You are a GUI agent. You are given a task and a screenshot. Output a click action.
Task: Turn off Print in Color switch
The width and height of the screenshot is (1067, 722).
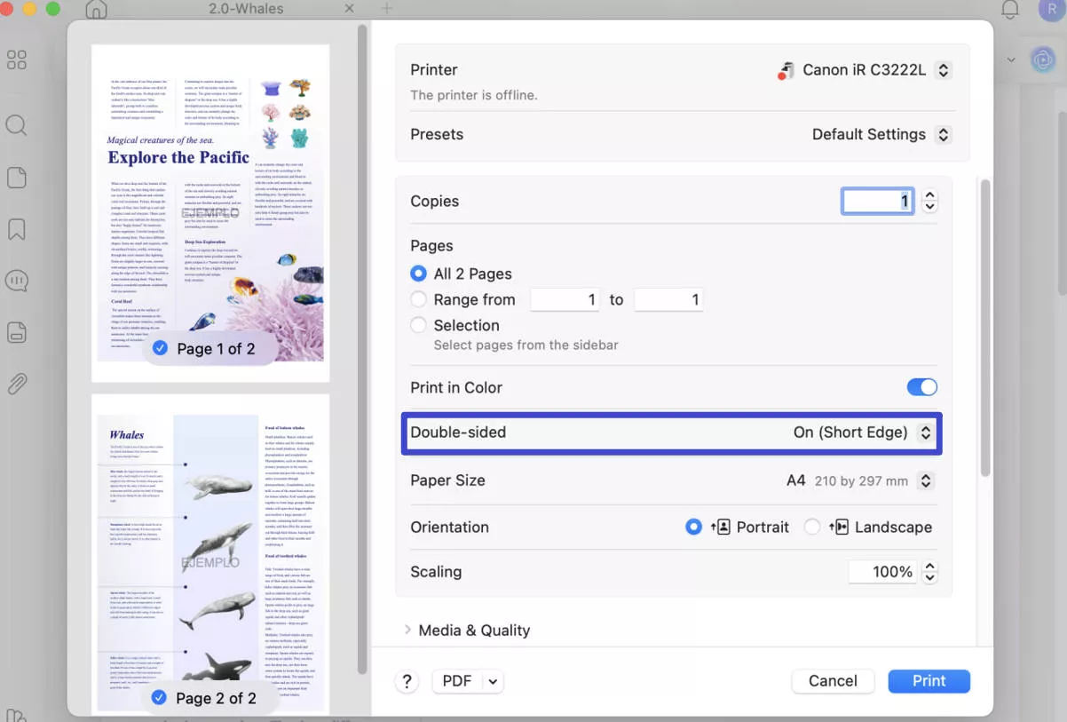(921, 387)
